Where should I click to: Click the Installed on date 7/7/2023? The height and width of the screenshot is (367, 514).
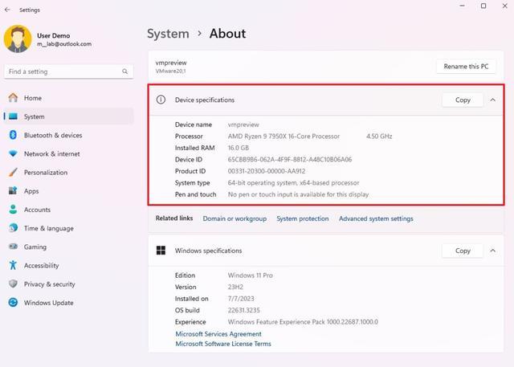click(x=241, y=299)
